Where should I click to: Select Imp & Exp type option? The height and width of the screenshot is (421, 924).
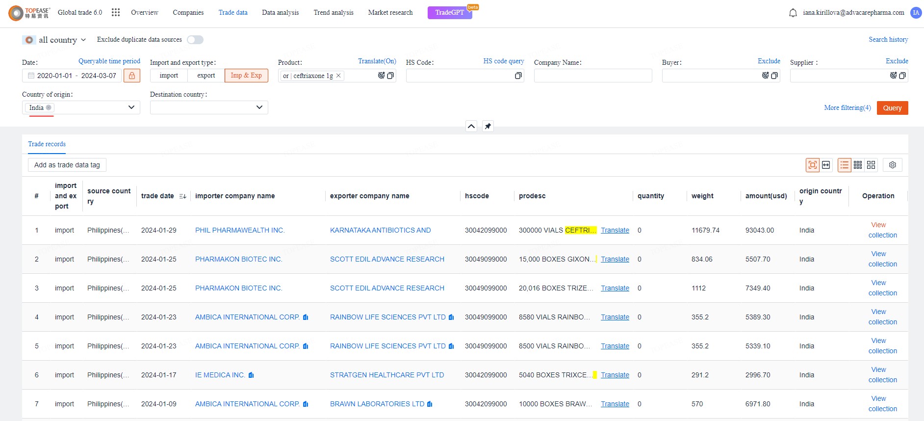click(246, 76)
